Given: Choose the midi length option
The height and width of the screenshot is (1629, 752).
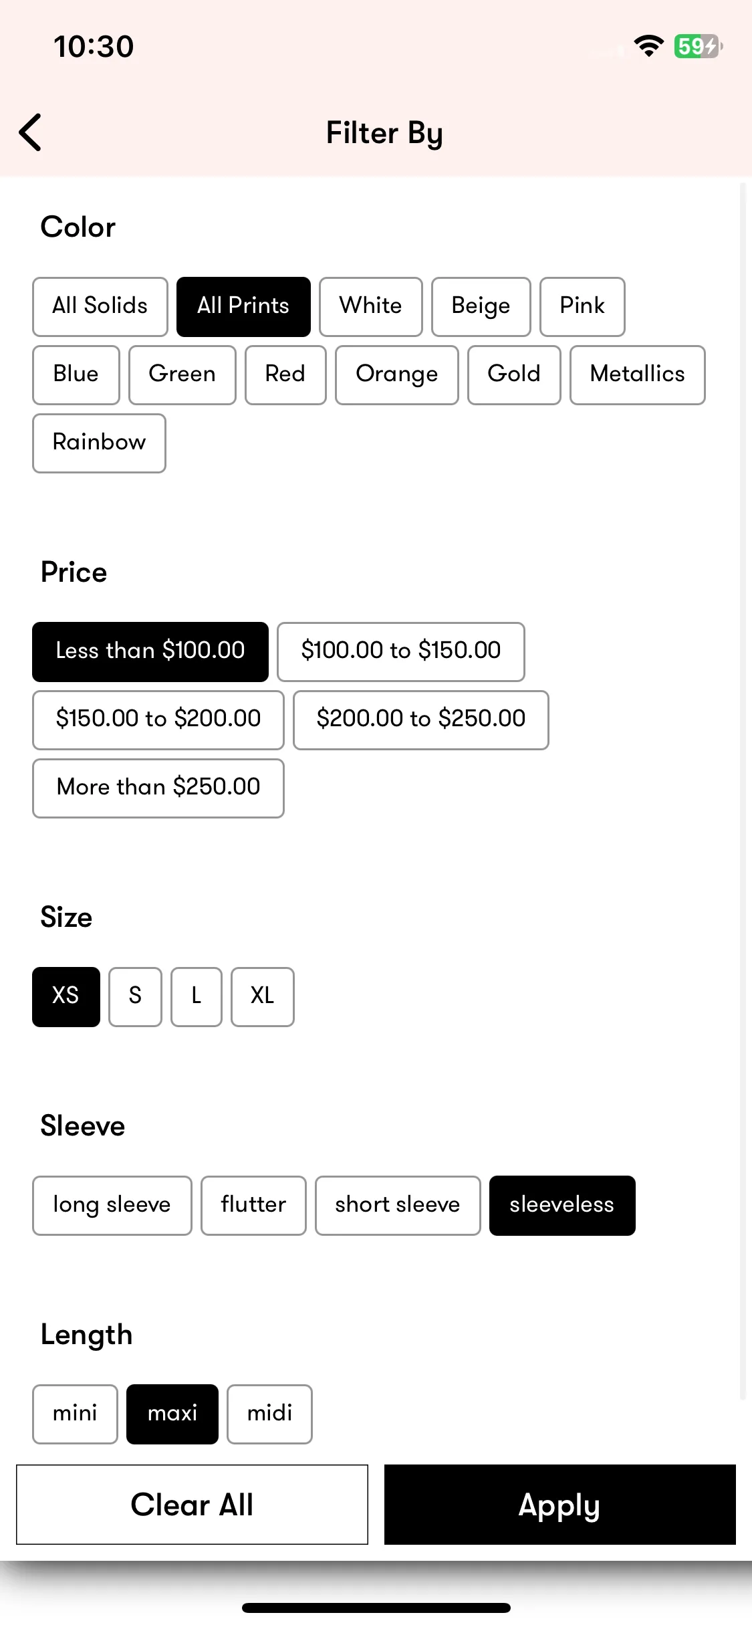Looking at the screenshot, I should 269,1414.
